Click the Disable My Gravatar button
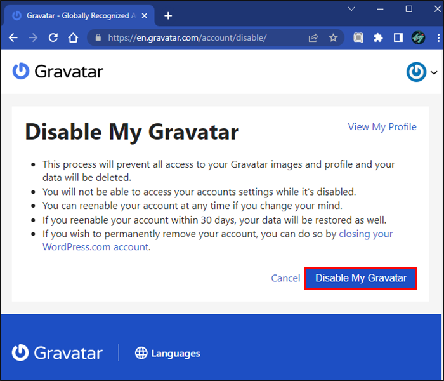Viewport: 444px width, 381px height. [361, 278]
